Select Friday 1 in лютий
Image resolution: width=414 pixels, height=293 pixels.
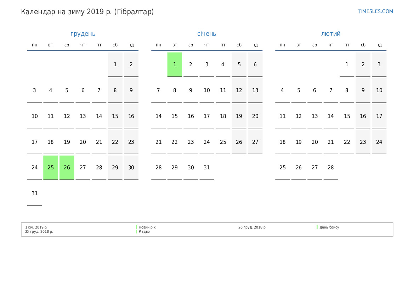pyautogui.click(x=347, y=64)
